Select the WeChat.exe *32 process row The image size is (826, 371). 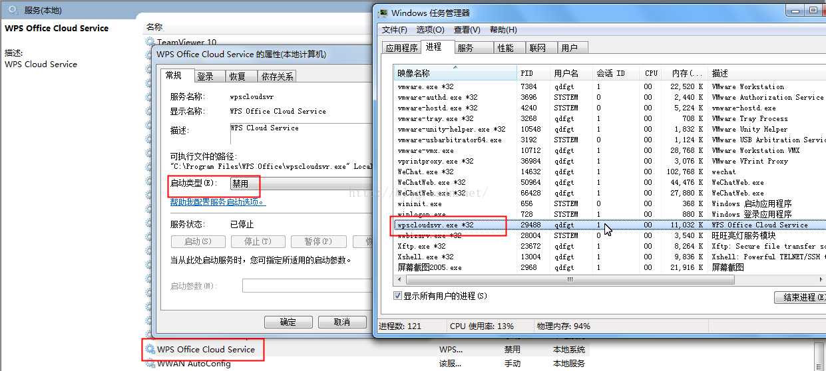pos(610,172)
